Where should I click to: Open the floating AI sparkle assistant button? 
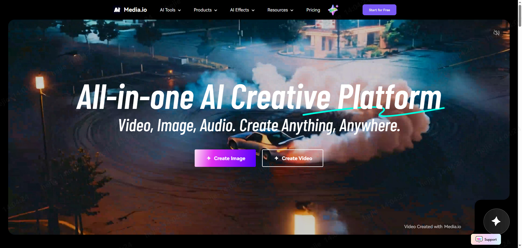click(x=496, y=221)
